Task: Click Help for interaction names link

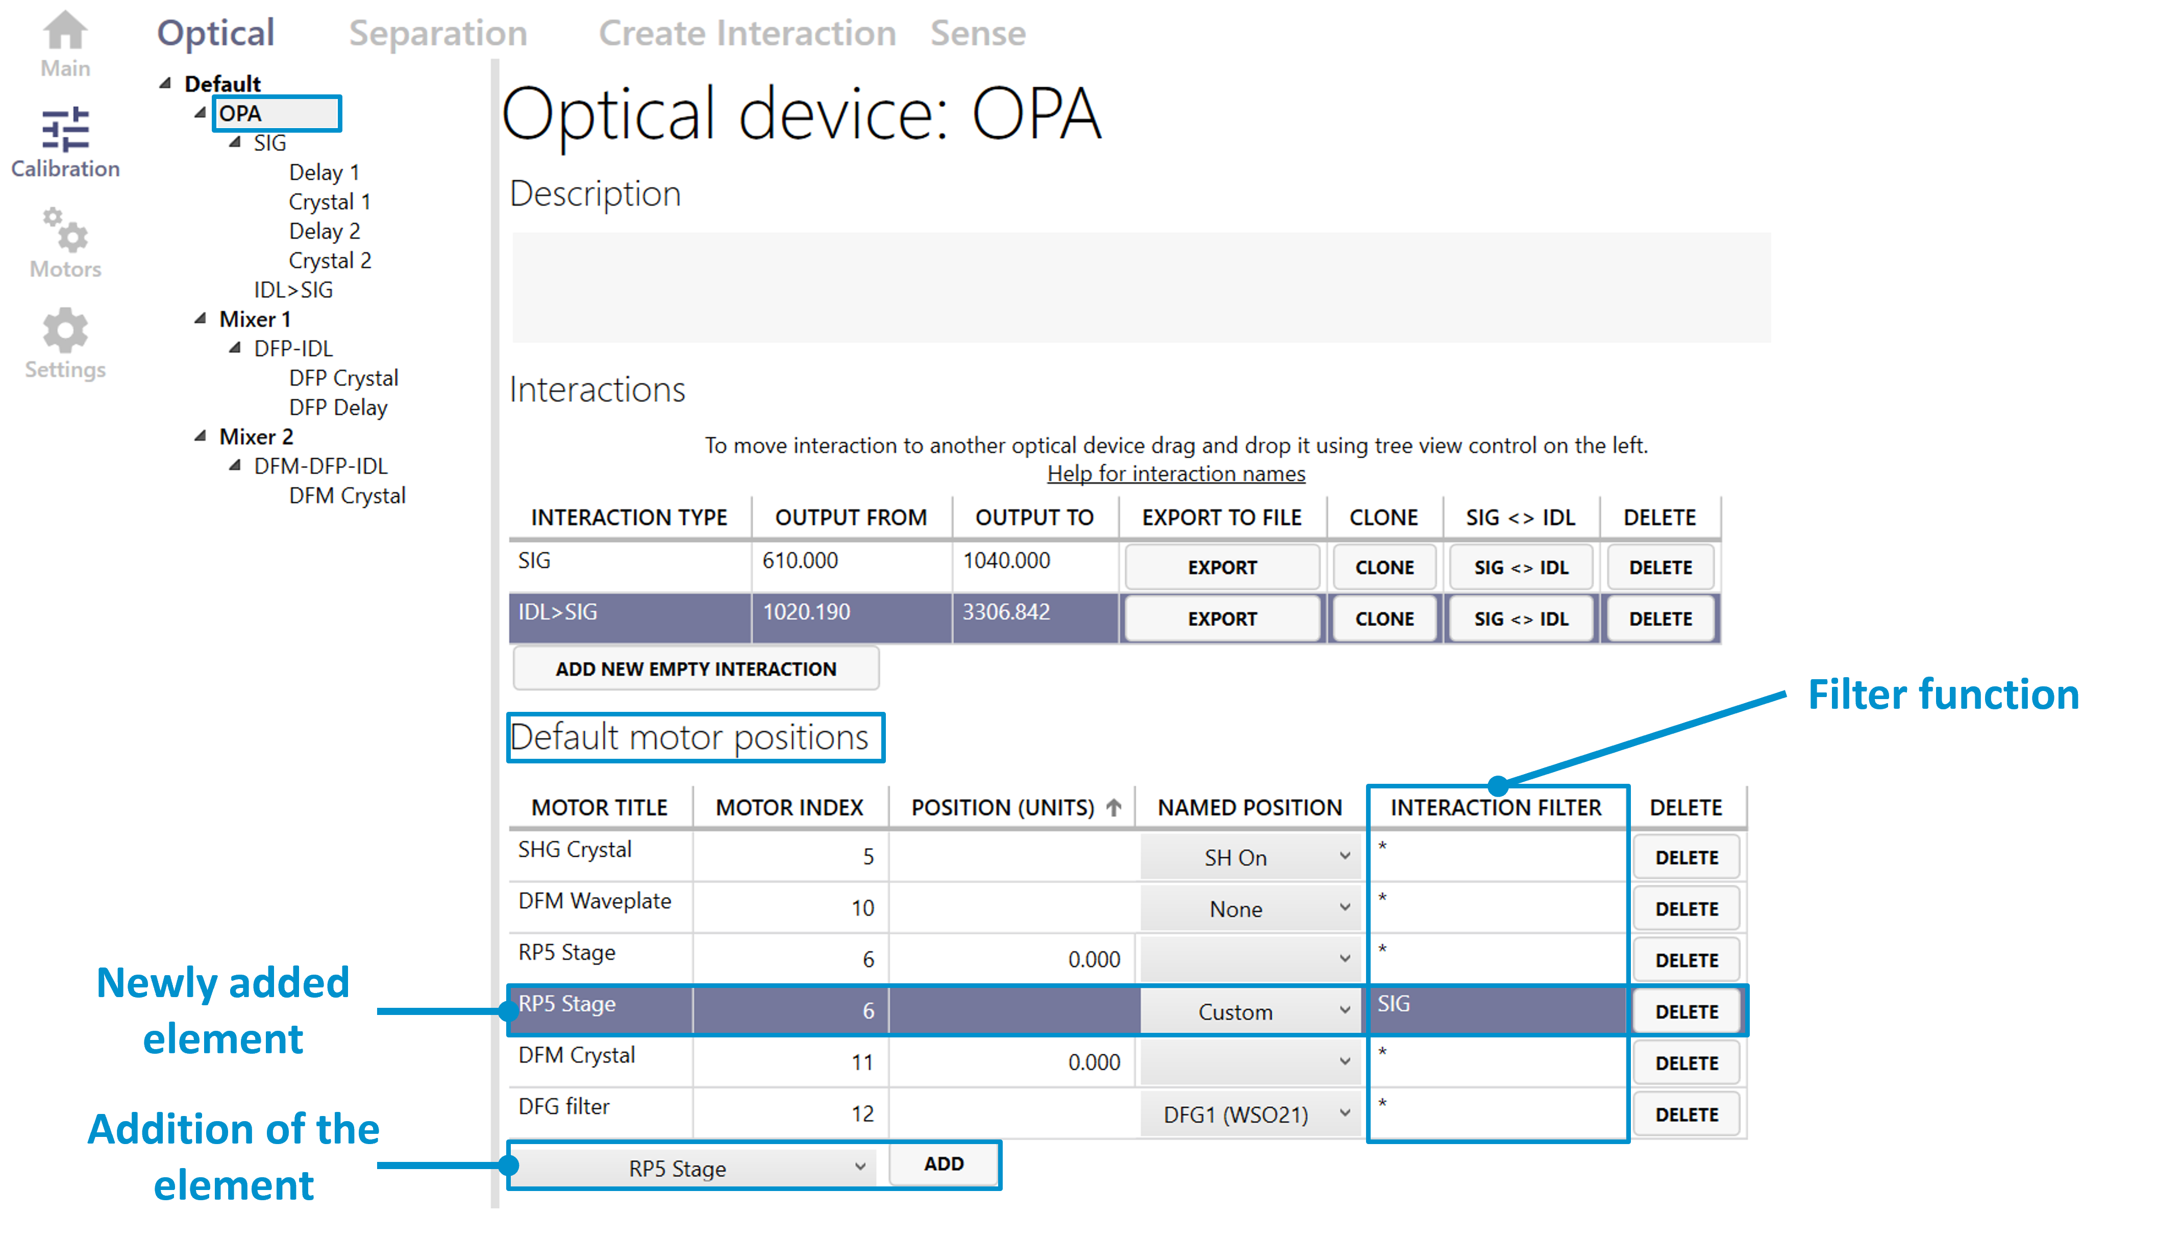Action: (1175, 474)
